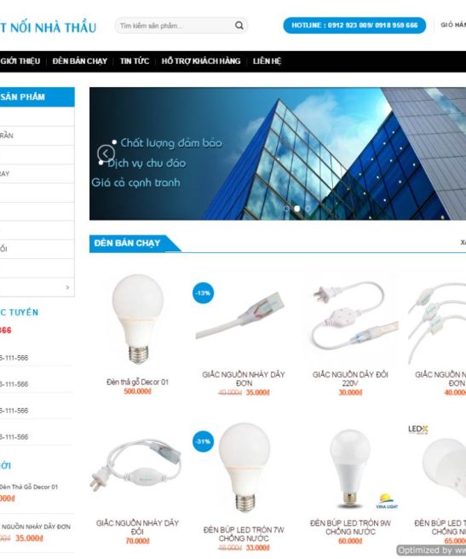Viewport: 466px width, 559px height.
Task: Click into the product search field
Action: pos(176,26)
